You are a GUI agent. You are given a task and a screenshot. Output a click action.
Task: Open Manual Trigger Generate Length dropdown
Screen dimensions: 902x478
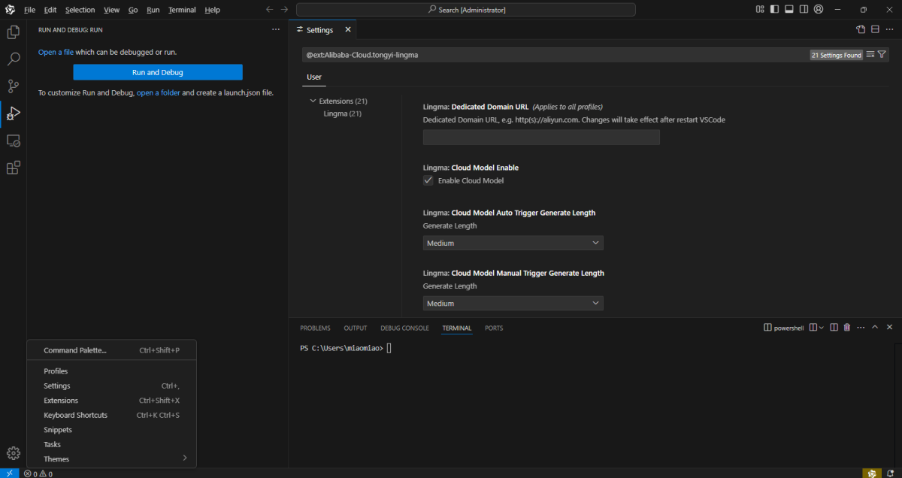(513, 303)
